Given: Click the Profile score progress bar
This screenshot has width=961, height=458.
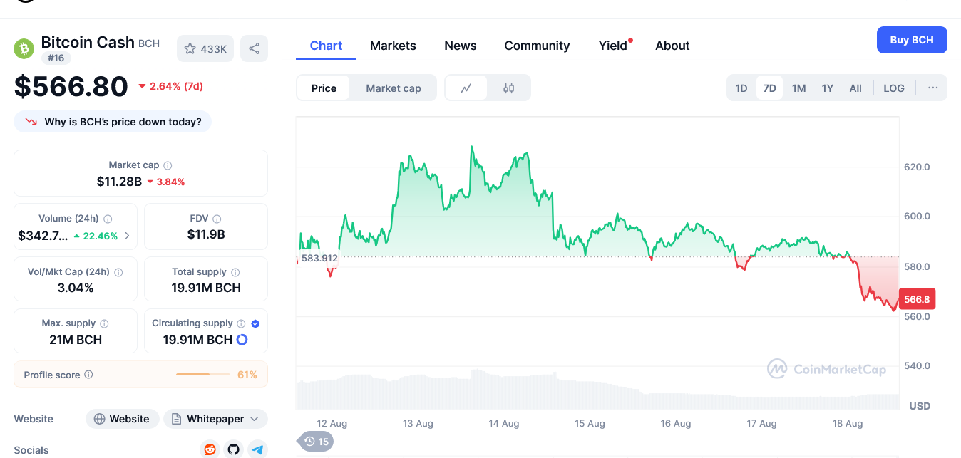Looking at the screenshot, I should tap(203, 375).
